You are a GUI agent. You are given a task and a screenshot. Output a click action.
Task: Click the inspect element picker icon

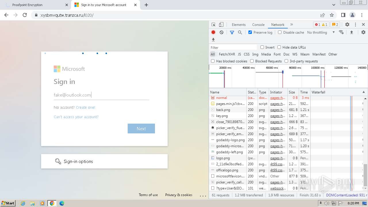(213, 25)
